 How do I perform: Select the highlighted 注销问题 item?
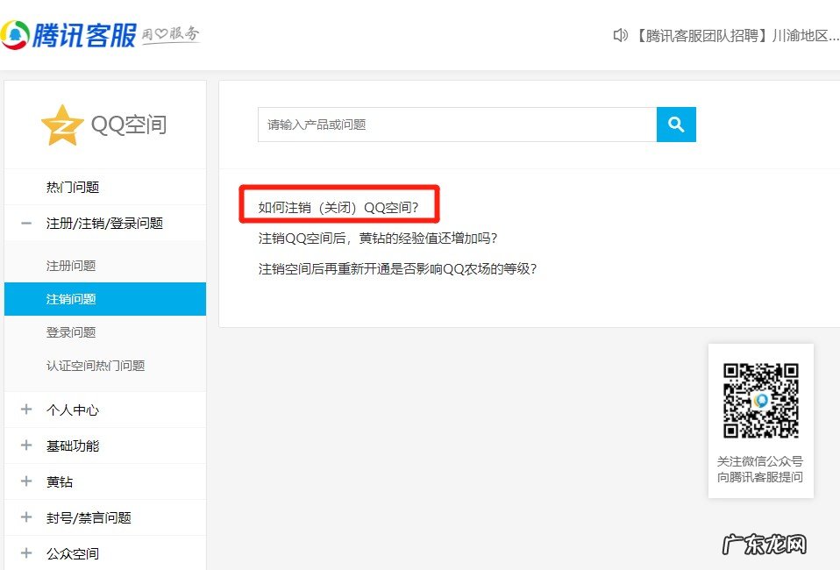point(71,299)
